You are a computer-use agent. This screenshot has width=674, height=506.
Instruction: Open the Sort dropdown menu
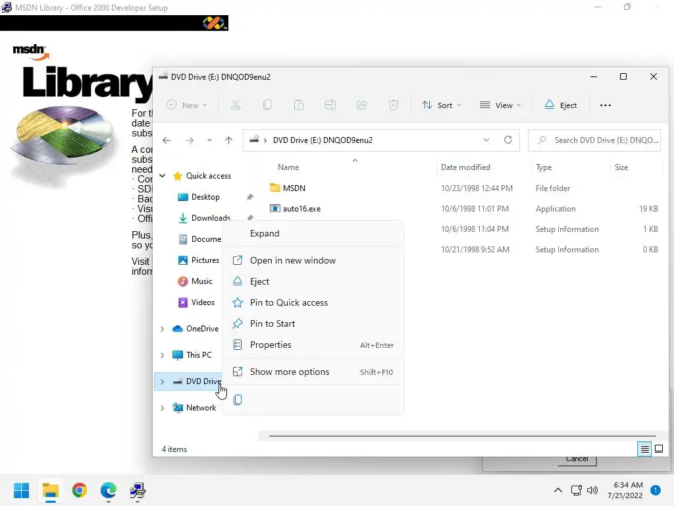point(442,105)
